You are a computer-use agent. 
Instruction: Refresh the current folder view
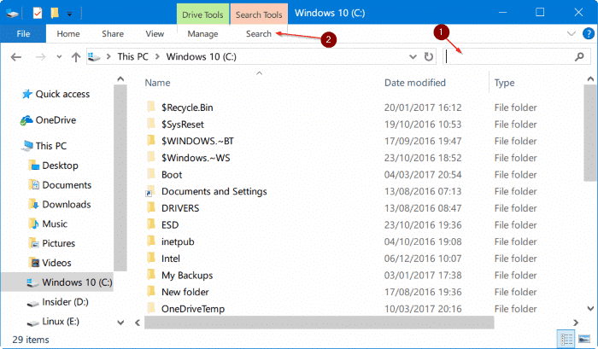point(429,57)
